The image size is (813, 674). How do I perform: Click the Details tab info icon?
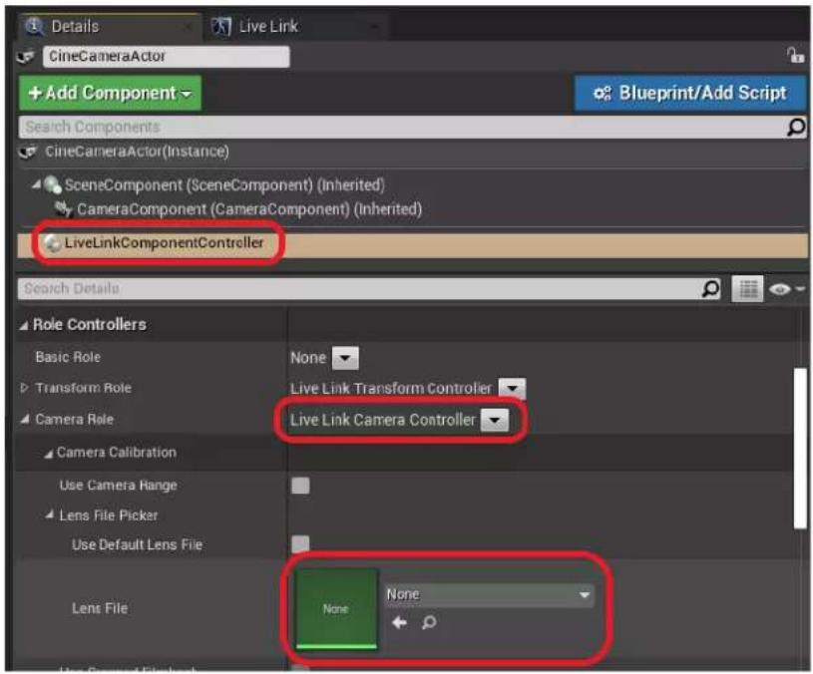(34, 26)
